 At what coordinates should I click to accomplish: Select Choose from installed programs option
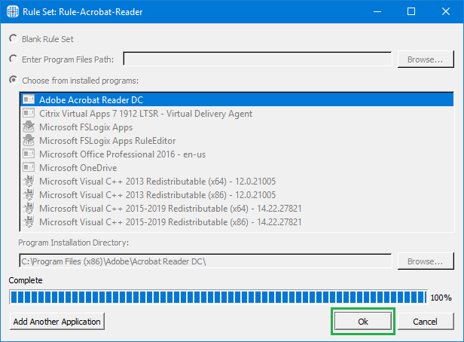point(14,80)
